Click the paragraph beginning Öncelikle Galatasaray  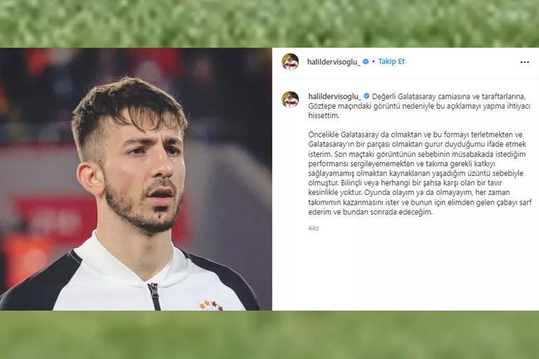(x=420, y=173)
